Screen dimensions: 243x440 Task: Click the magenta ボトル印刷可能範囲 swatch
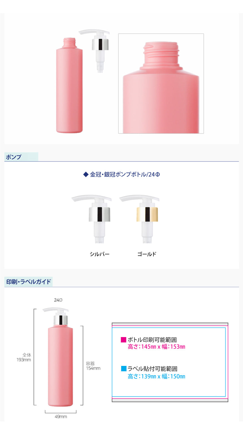123,340
